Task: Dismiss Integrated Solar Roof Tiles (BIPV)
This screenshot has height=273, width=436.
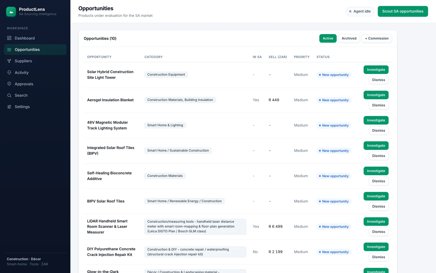Action: 379,156
